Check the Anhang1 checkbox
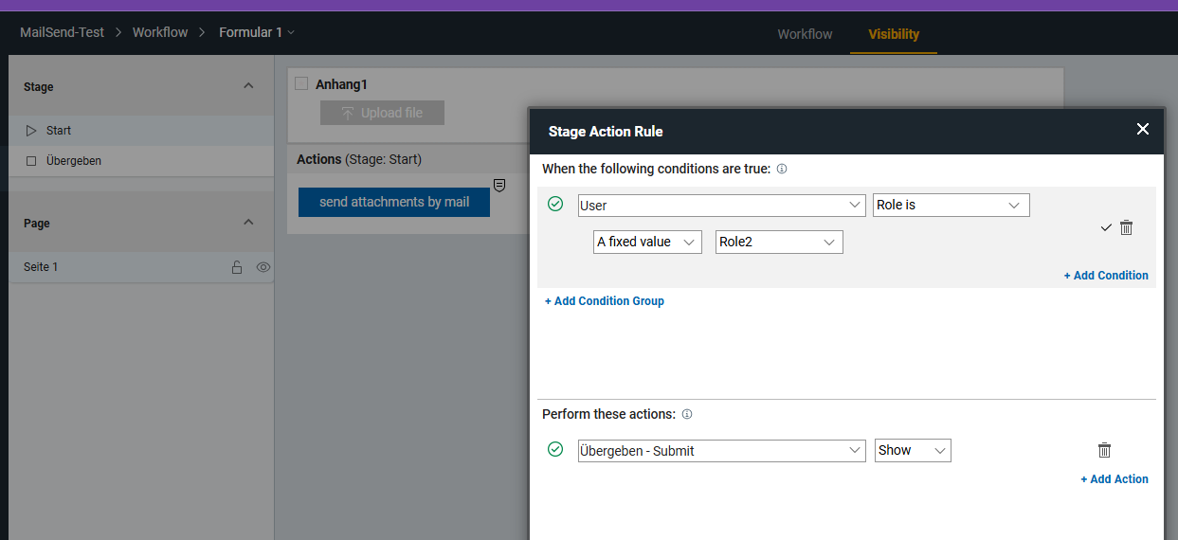 pyautogui.click(x=301, y=83)
